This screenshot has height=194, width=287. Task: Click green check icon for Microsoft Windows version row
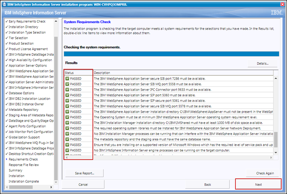(x=67, y=144)
